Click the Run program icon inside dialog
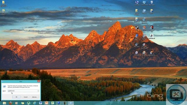 [x=4, y=87]
